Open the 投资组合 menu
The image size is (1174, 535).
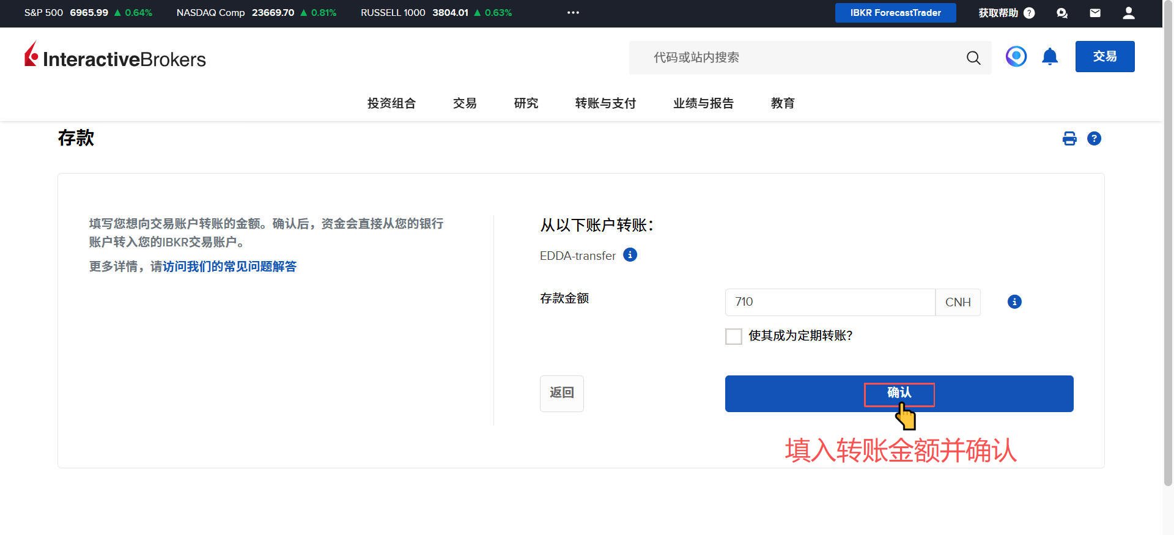pos(391,103)
